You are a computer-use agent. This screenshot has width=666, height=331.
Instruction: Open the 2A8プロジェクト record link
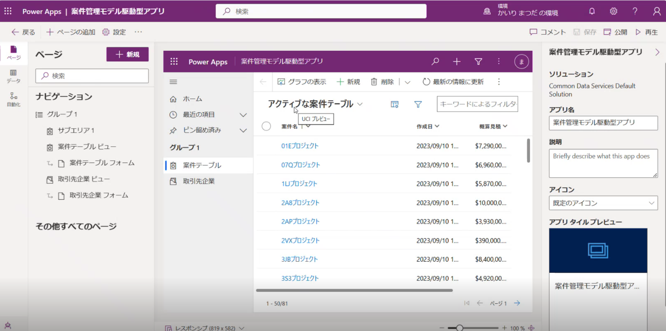coord(300,203)
